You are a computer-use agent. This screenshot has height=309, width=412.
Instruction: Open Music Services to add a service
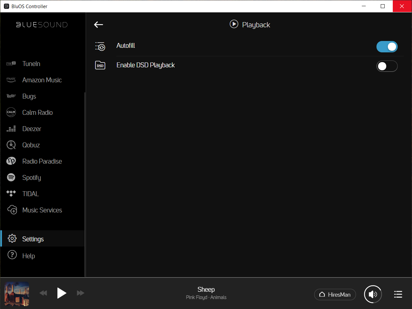coord(42,210)
